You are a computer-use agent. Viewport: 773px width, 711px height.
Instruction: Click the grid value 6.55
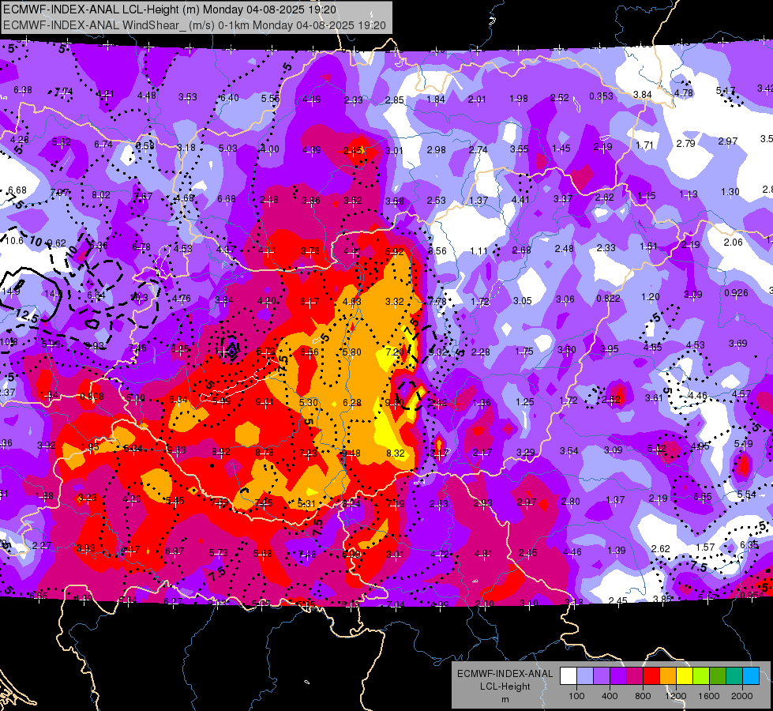pos(703,496)
